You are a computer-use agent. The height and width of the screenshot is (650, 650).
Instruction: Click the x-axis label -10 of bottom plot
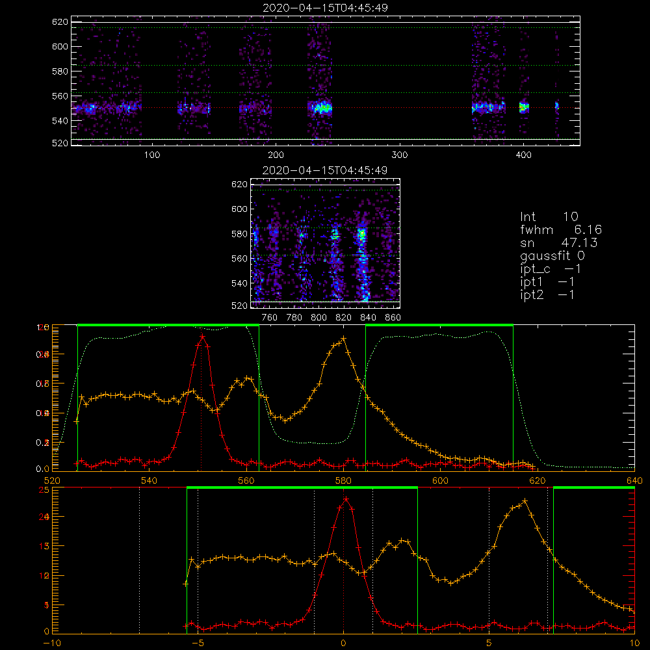(x=52, y=643)
